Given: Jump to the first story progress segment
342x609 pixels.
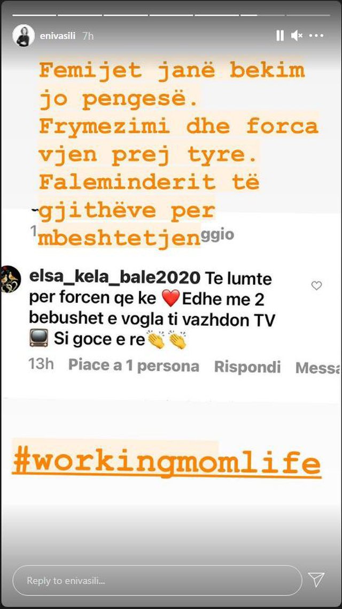Looking at the screenshot, I should coord(35,15).
